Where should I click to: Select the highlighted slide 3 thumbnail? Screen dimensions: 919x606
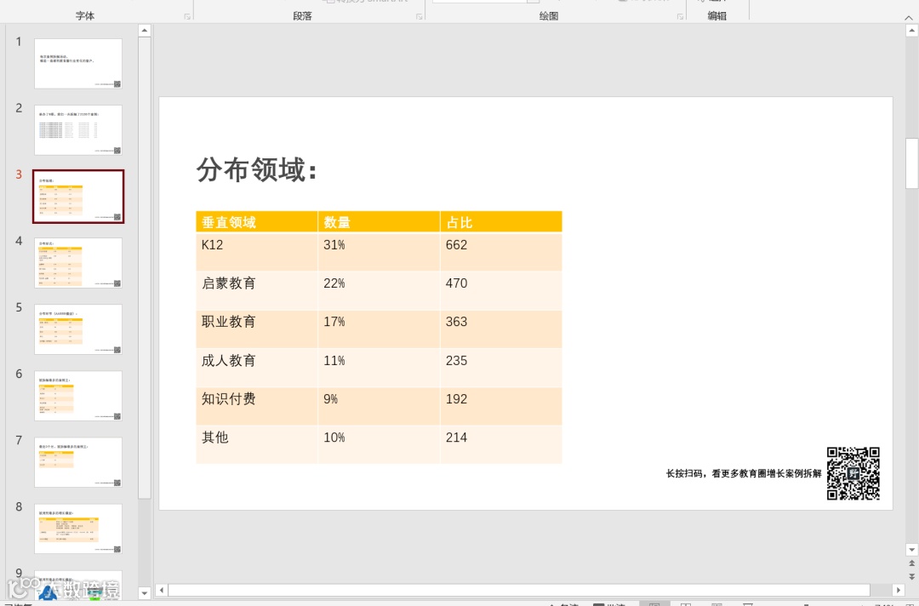pyautogui.click(x=78, y=197)
